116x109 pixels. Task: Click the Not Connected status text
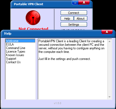(33, 29)
